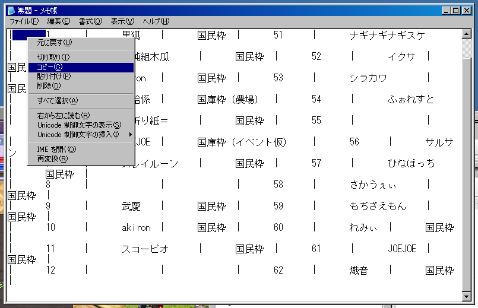Image resolution: width=478 pixels, height=308 pixels.
Task: Click the text 折り紙＝
Action: [x=151, y=121]
